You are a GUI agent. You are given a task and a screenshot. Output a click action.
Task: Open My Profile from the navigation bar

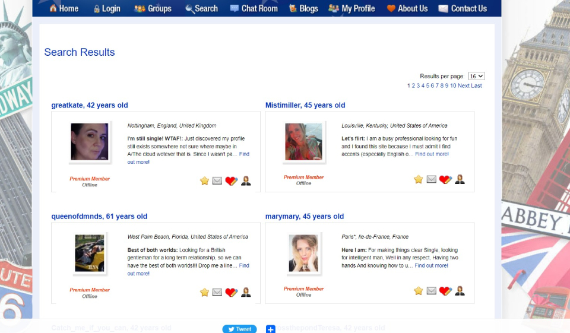[351, 8]
